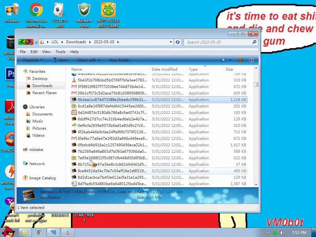Open the 'mistake' desktop computer icon

12,13
